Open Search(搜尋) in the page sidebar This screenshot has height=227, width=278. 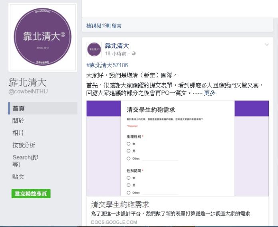(x=25, y=161)
